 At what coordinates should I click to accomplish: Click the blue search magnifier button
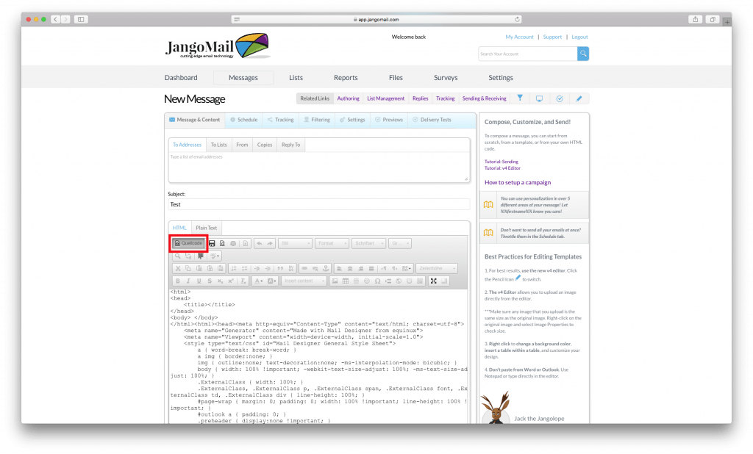(x=583, y=54)
